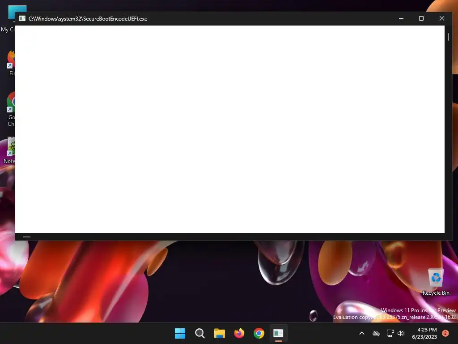Screen dimensions: 458x344
Task: Click the console title bar path text
Action: pos(88,19)
